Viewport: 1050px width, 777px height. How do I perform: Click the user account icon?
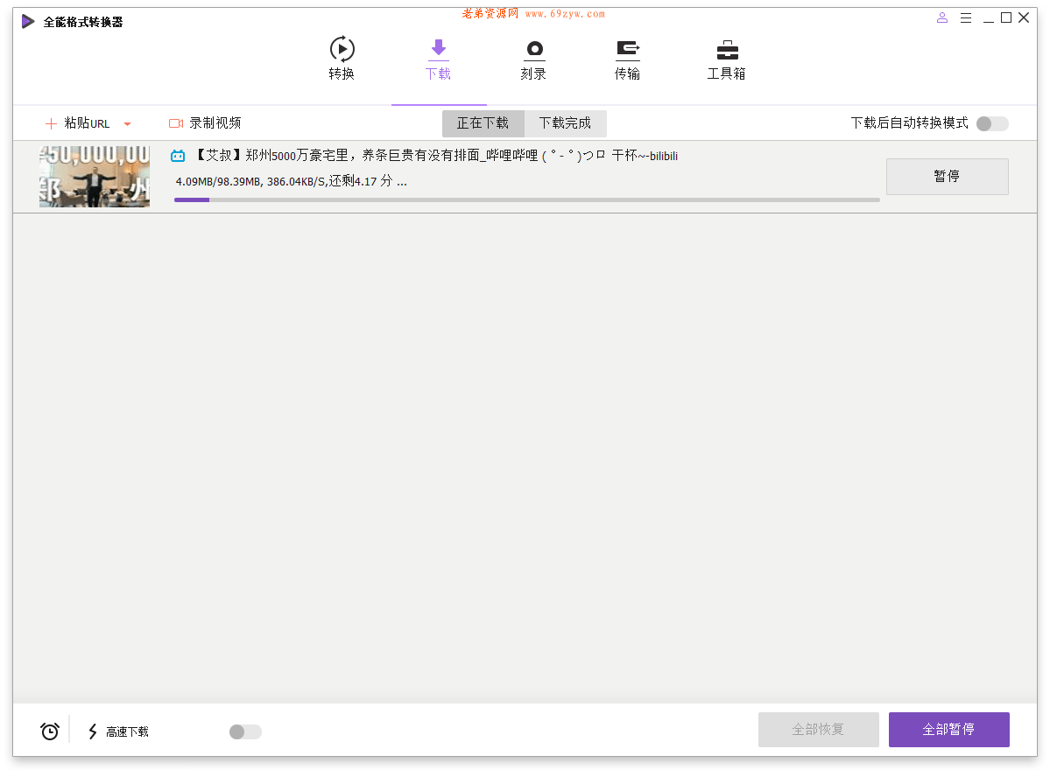click(942, 18)
